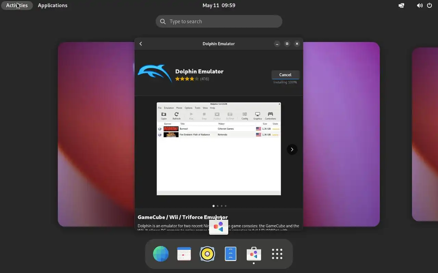Click the Dolphin screenshot preview image
438x273 pixels.
[219, 149]
